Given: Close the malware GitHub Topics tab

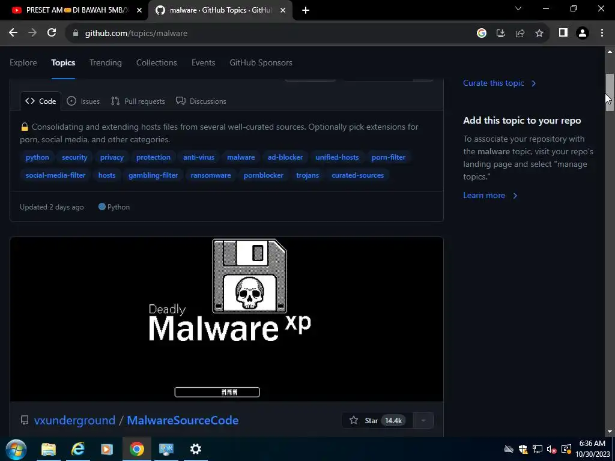Looking at the screenshot, I should (x=283, y=10).
